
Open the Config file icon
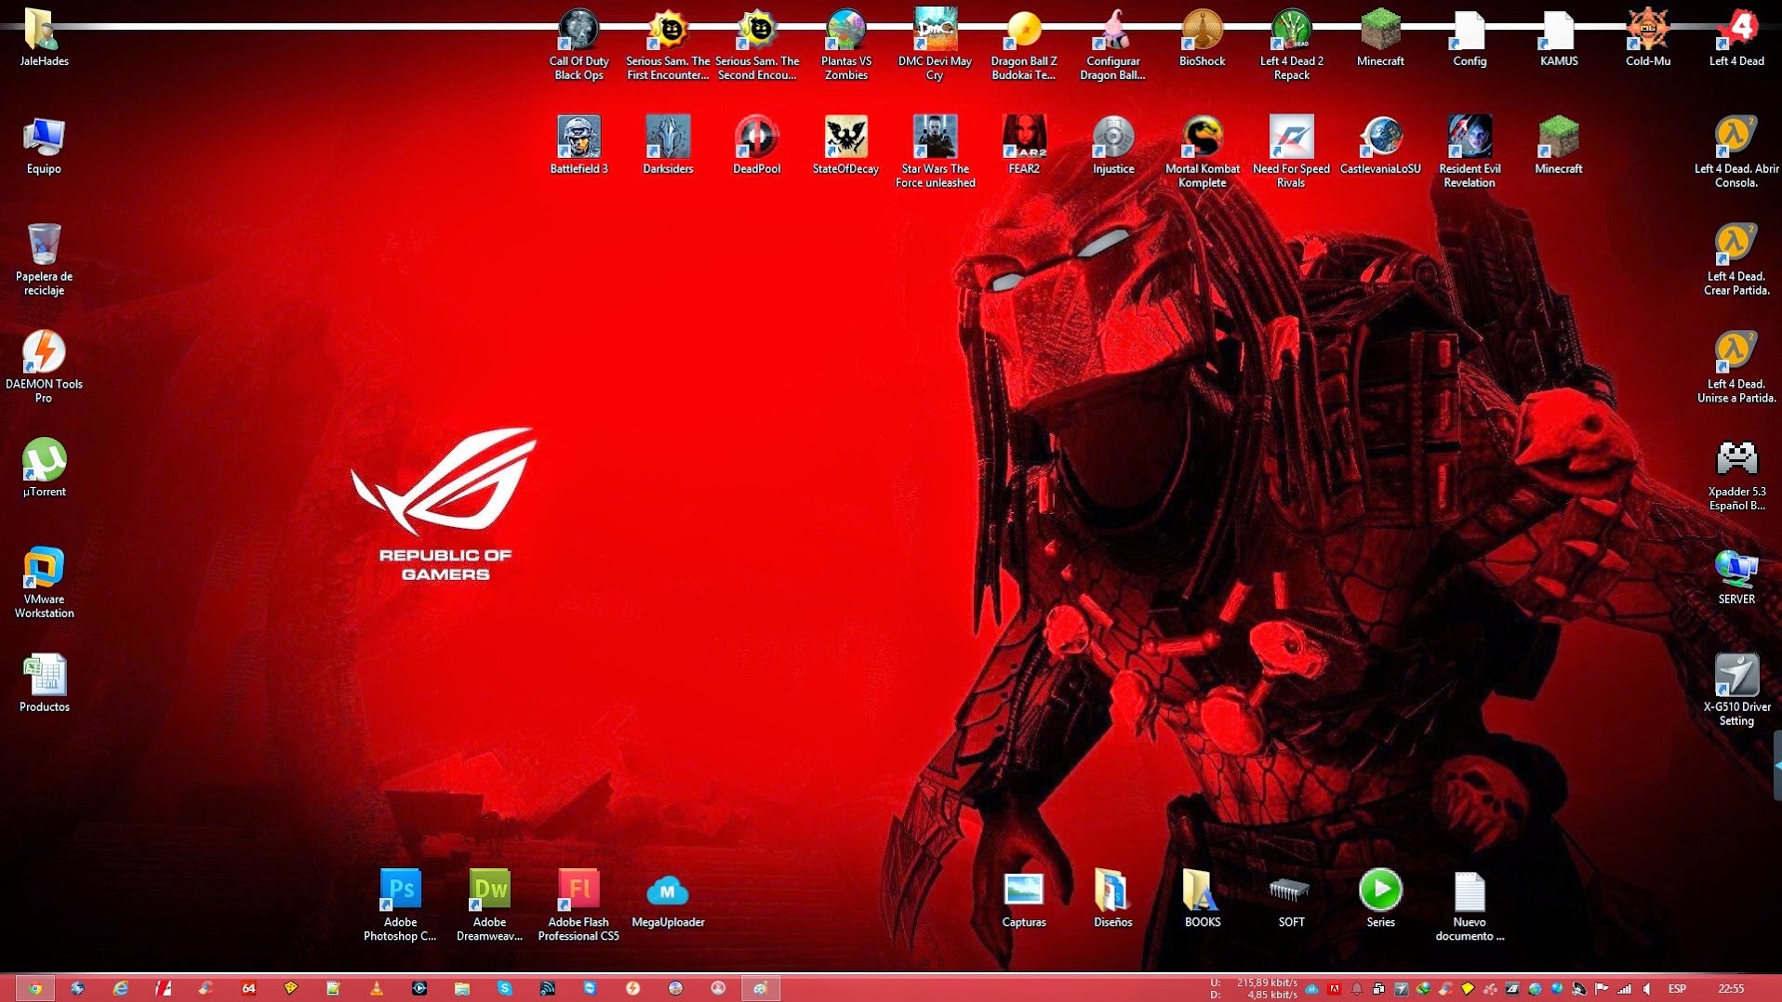pyautogui.click(x=1469, y=37)
